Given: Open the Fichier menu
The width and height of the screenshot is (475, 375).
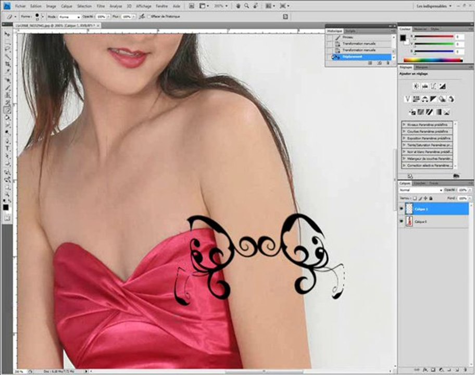Looking at the screenshot, I should (20, 6).
